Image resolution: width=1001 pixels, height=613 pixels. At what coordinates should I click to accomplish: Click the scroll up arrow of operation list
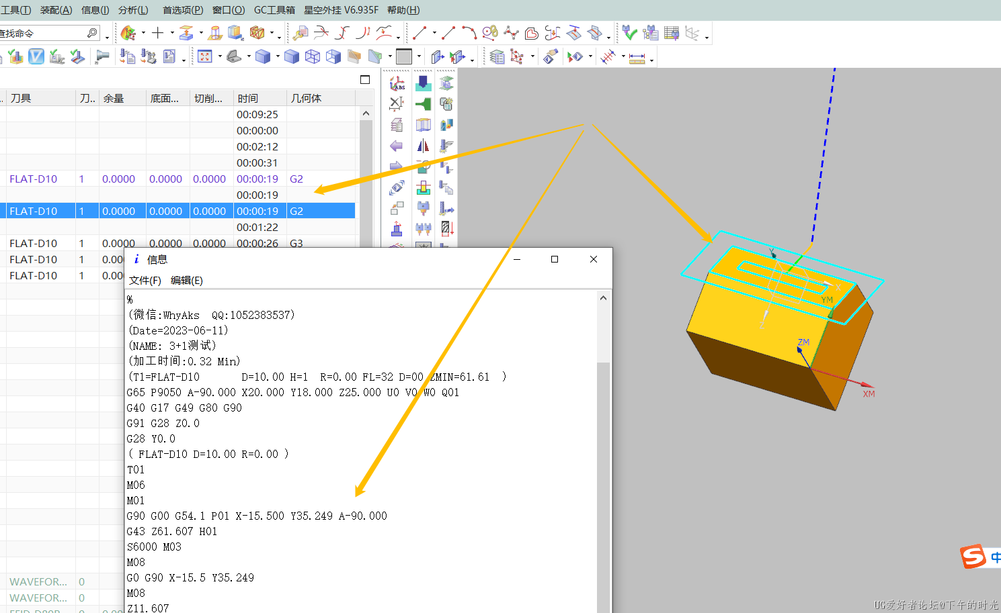click(366, 113)
